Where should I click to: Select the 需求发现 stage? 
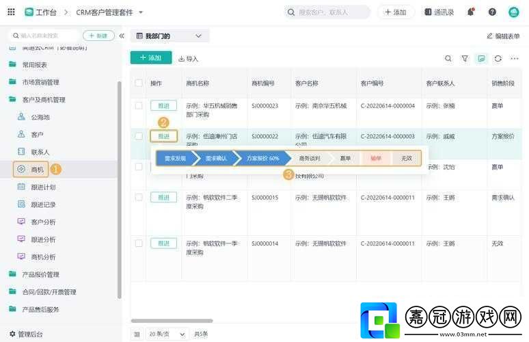pyautogui.click(x=176, y=158)
